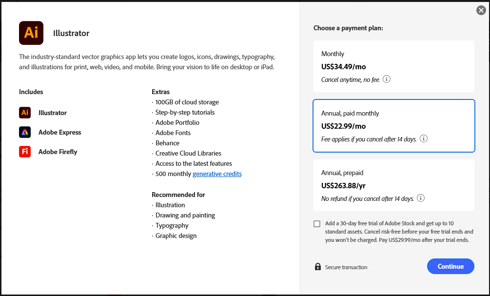Click the Adobe Firefly icon
This screenshot has height=296, width=490.
25,152
